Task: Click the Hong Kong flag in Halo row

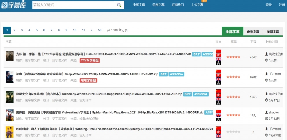Action: tap(218, 55)
